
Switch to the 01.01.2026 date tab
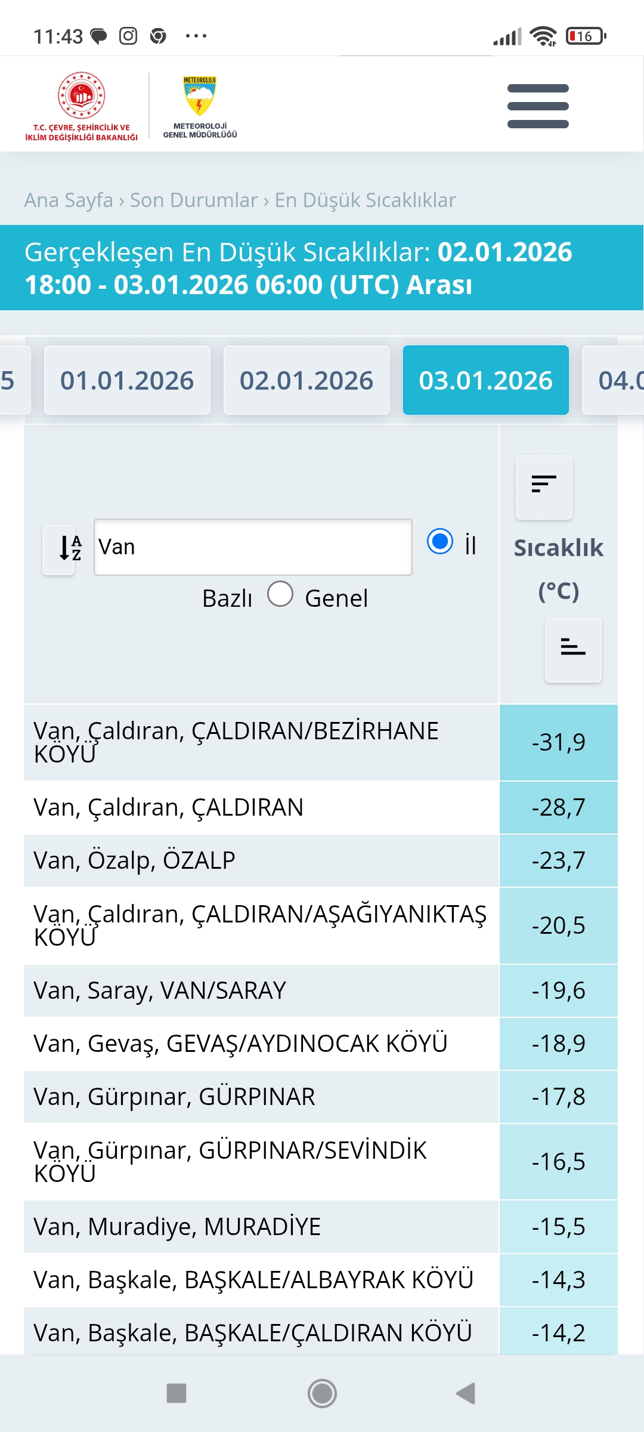click(x=127, y=380)
